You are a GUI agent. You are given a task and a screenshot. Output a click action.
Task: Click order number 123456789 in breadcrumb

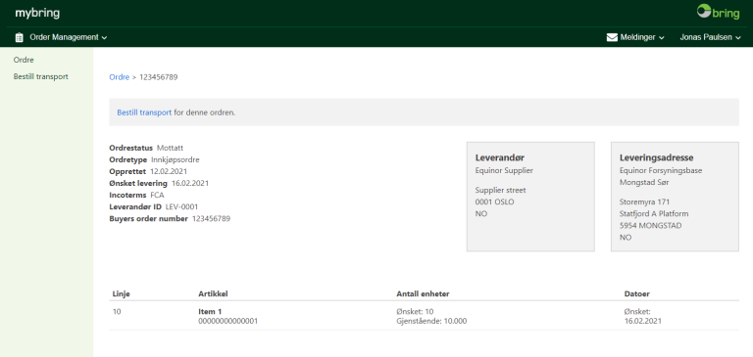[159, 77]
